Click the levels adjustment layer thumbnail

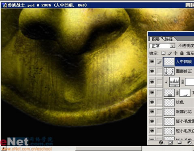[175, 82]
